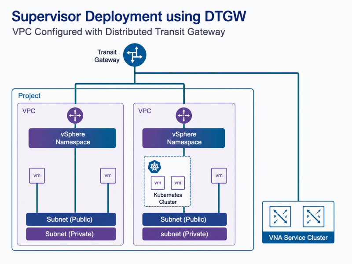Click Subnet (Public) bar in right VPC
Viewport: 352px width, 264px height.
pos(184,219)
